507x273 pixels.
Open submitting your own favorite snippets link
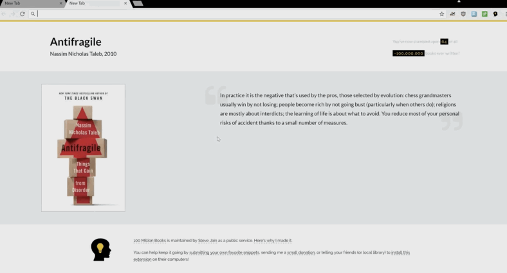point(224,252)
